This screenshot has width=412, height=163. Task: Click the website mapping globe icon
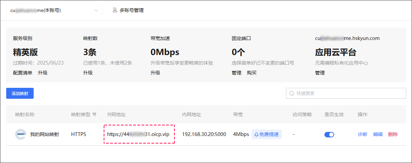pyautogui.click(x=21, y=134)
